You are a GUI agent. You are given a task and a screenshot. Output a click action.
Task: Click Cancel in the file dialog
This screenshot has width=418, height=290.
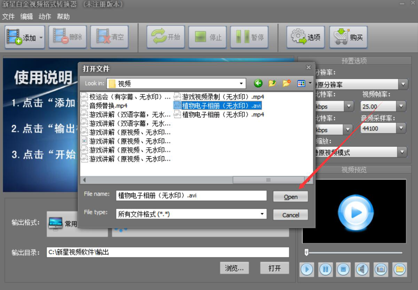click(x=291, y=215)
